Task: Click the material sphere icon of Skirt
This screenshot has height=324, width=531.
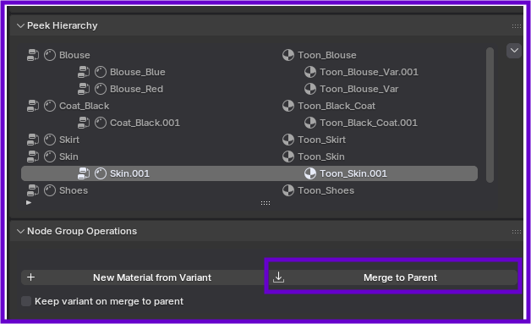Action: [50, 140]
